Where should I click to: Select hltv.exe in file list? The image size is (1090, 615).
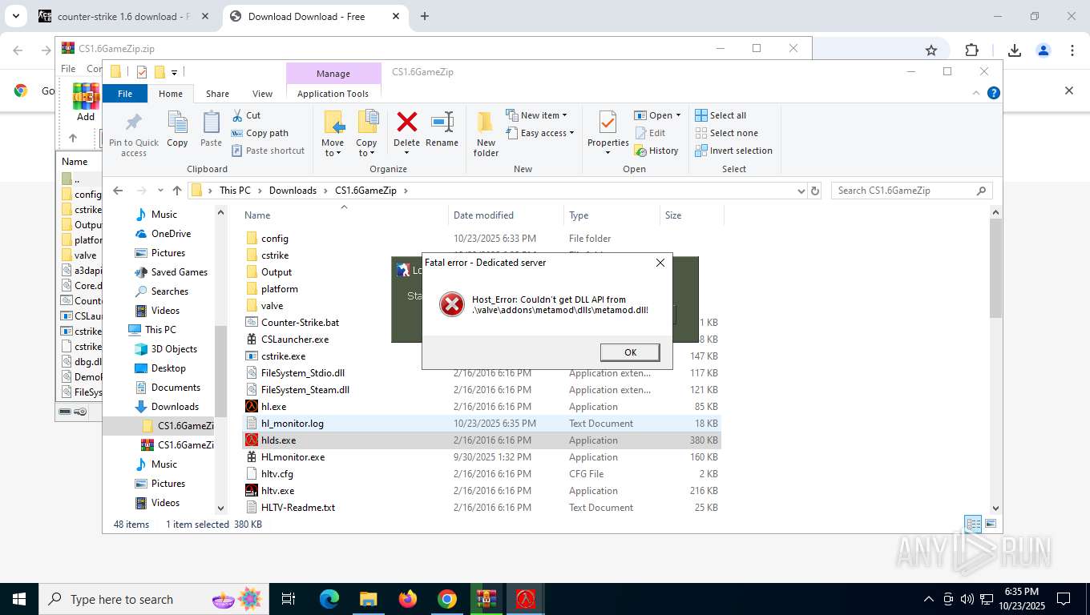(x=481, y=491)
